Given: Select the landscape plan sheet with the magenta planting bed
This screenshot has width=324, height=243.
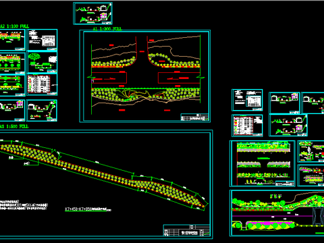Looking at the screenshot, I should [x=277, y=213].
